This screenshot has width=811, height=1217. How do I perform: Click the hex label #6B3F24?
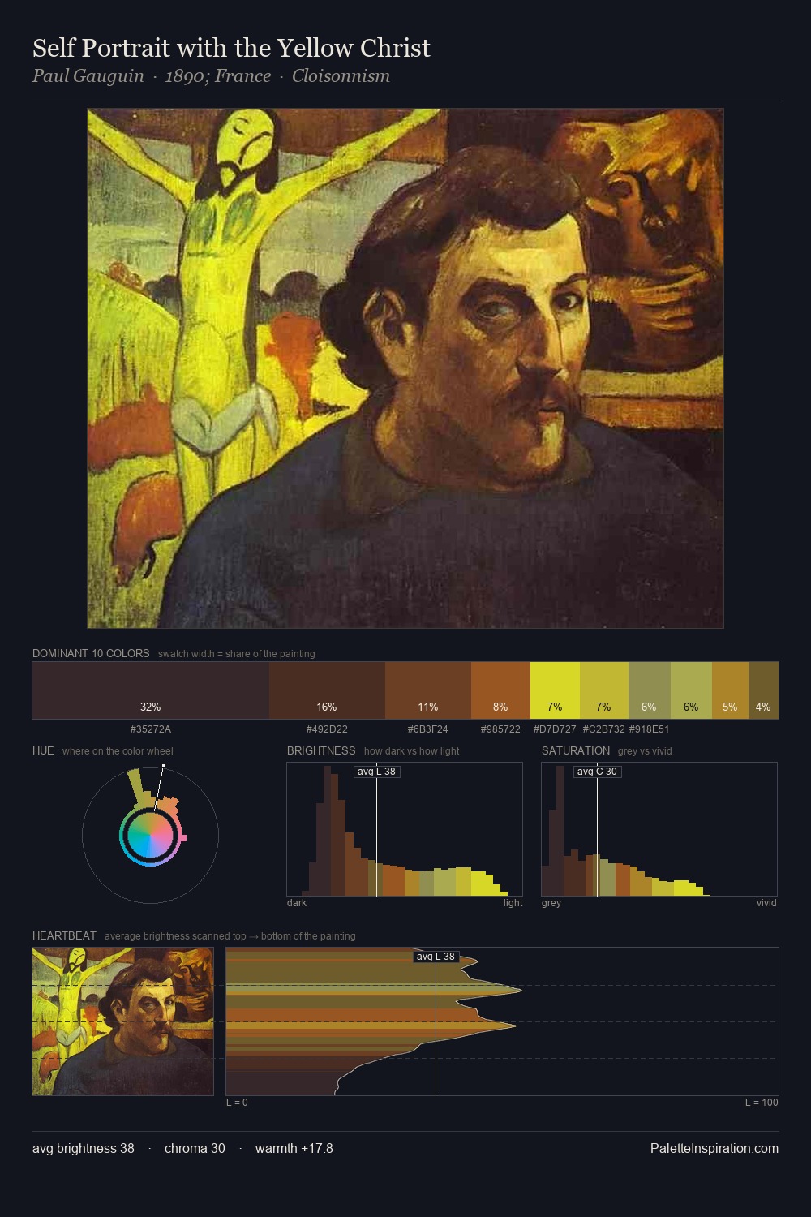click(428, 729)
